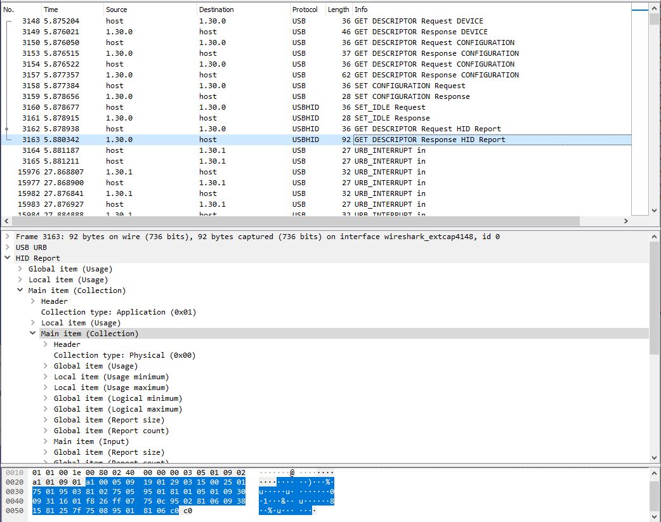Sort packets by the Time column header
The width and height of the screenshot is (661, 522).
(x=72, y=10)
